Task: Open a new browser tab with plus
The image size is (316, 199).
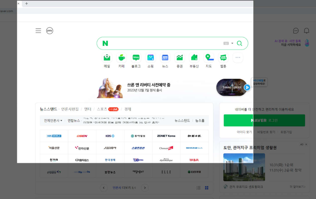Action: [x=27, y=4]
